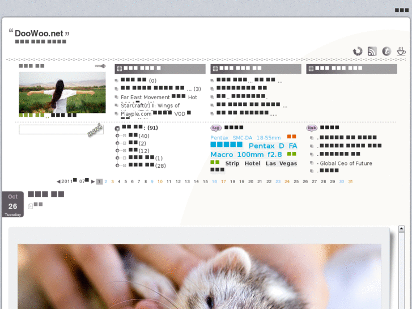Click the grid icon on third dark section header

pyautogui.click(x=311, y=69)
